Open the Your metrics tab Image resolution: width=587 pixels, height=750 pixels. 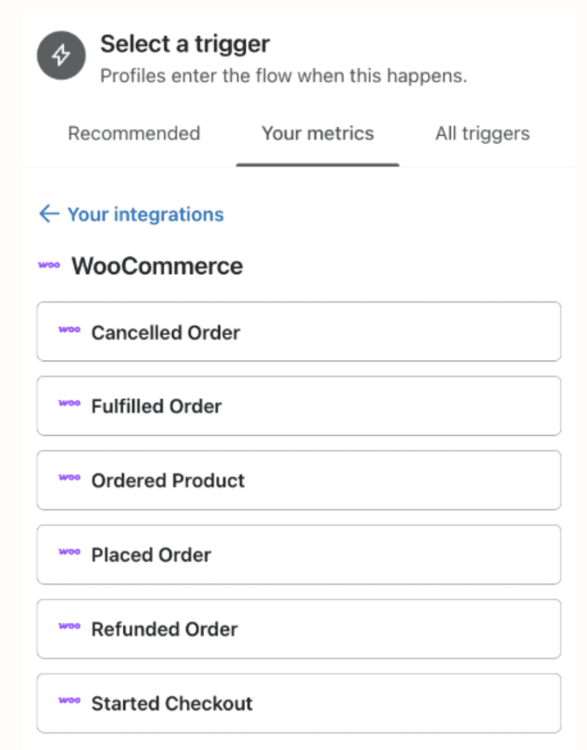tap(318, 133)
